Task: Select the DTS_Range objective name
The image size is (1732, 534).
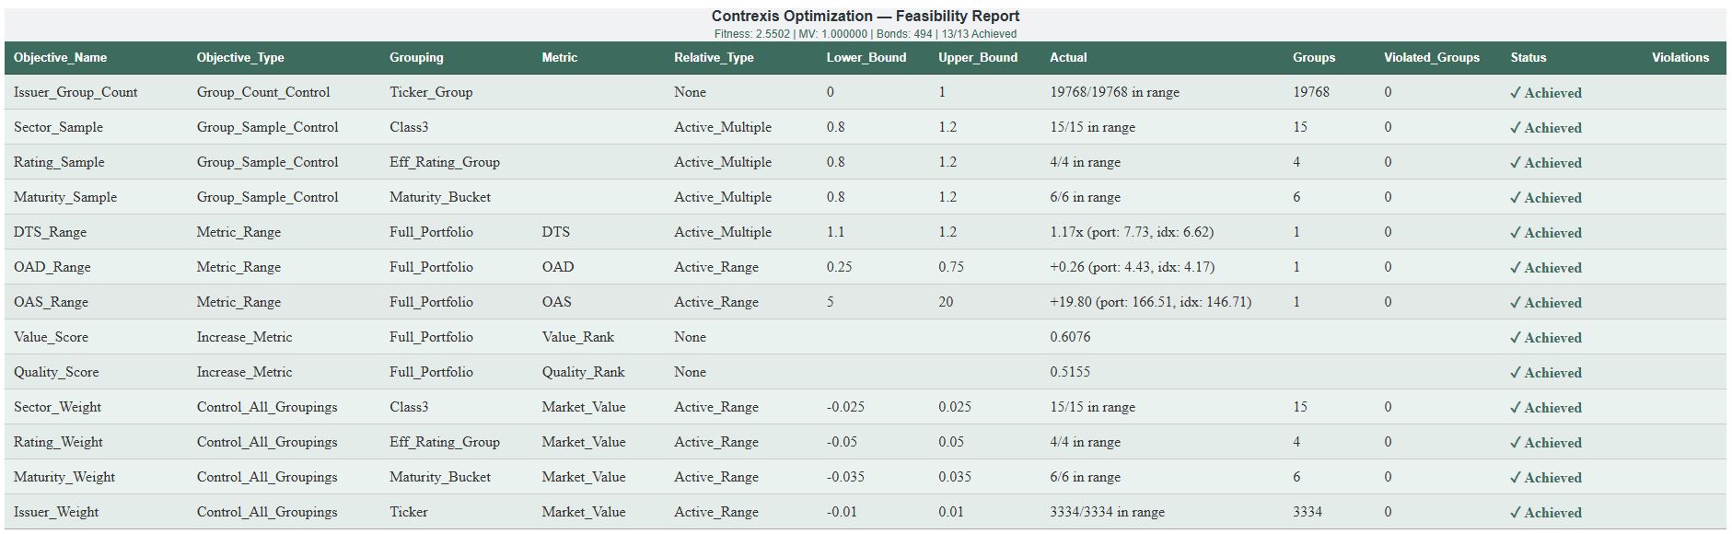Action: [x=50, y=232]
